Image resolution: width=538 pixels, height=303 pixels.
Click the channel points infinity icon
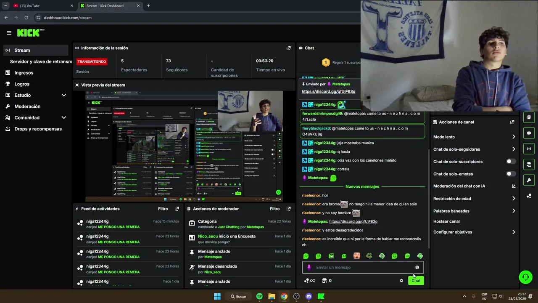310,281
